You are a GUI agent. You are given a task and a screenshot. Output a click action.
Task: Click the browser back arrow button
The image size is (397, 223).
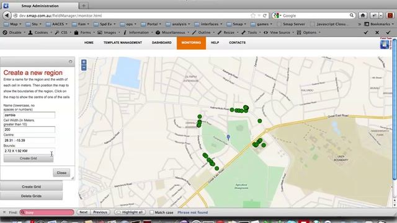point(7,15)
